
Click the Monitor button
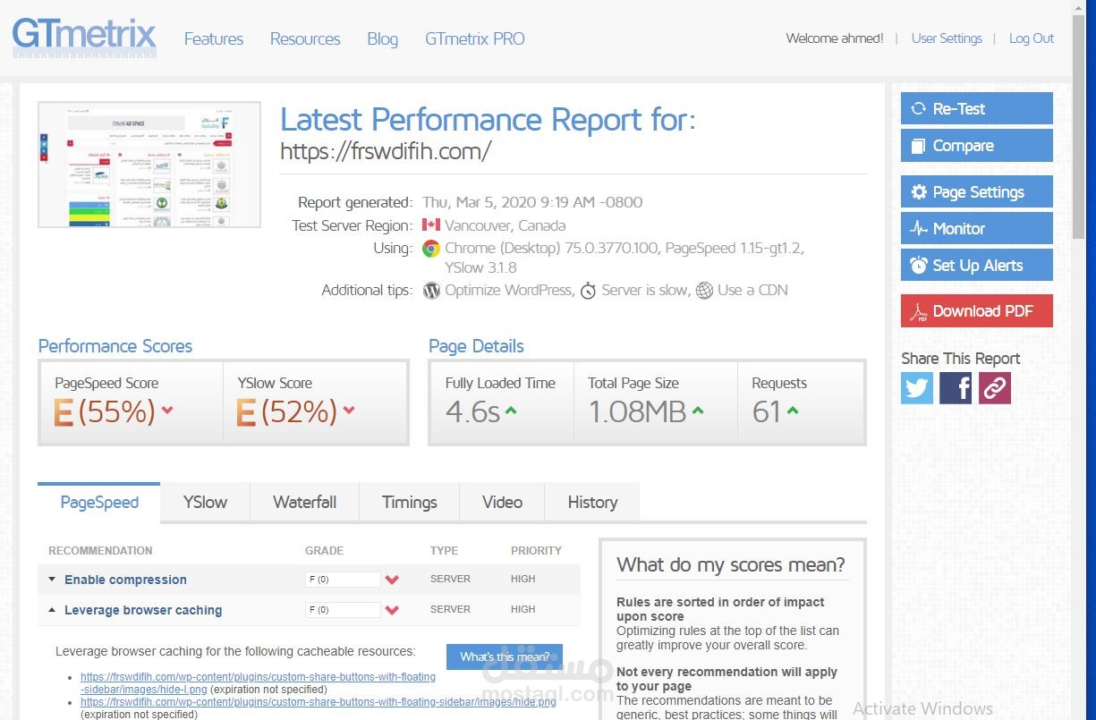point(977,229)
